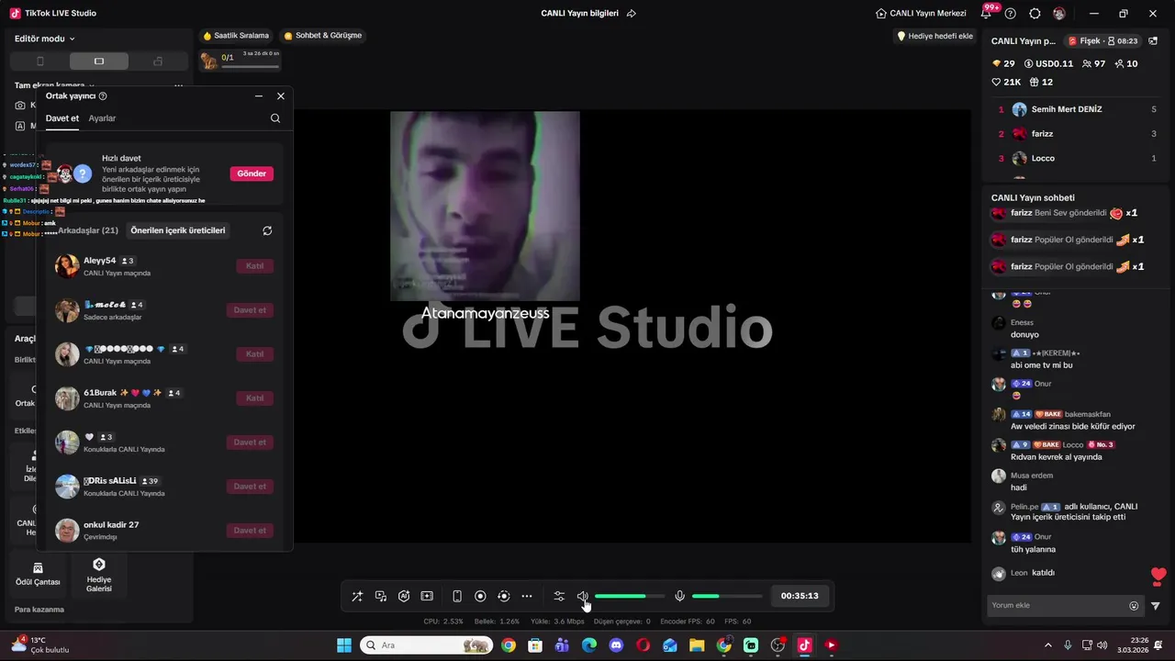Open Google Chrome from taskbar

coord(509,645)
